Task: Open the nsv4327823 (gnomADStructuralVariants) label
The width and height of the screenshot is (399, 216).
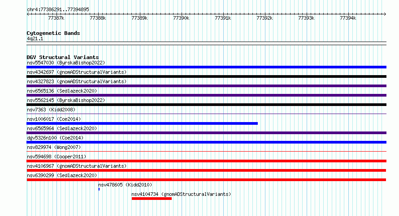Action: point(77,81)
